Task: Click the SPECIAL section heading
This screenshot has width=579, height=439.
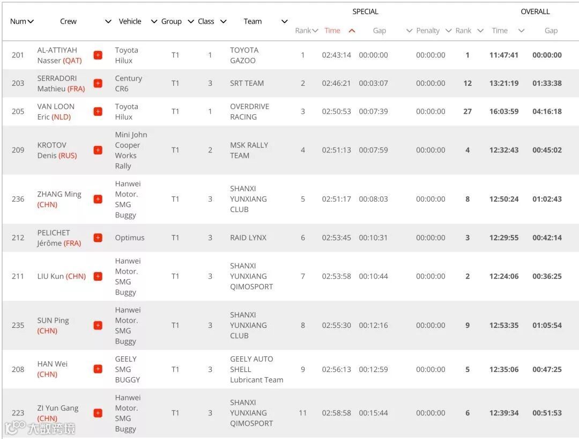Action: click(x=365, y=11)
